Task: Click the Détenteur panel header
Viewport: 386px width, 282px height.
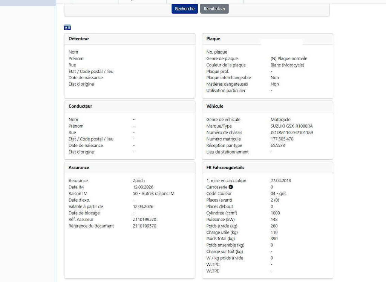Action: point(79,39)
